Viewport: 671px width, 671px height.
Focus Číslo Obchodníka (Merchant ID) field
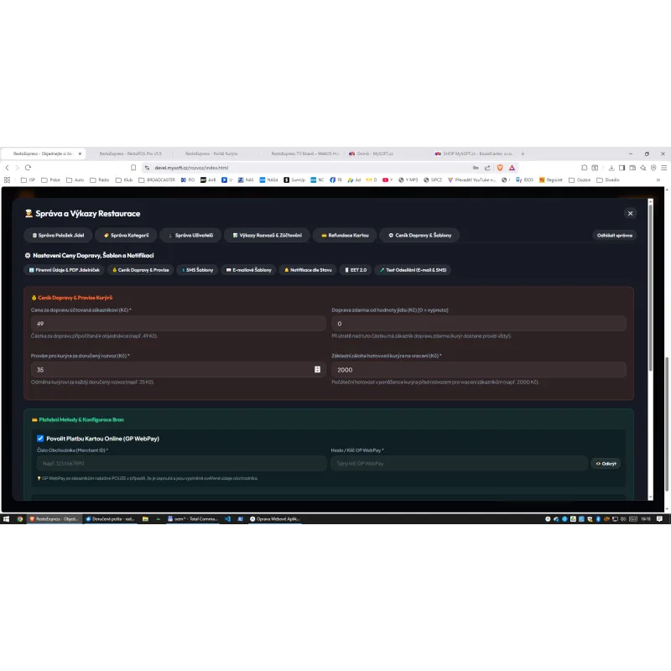pyautogui.click(x=182, y=463)
